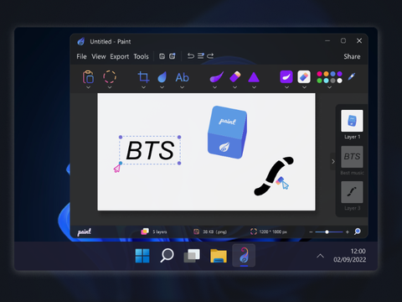
Task: Select the triangle Shapes tool
Action: (254, 77)
